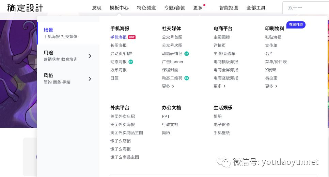Click the HOT badge next to 手机海报
Viewport: 329px width, 177px height.
click(132, 37)
